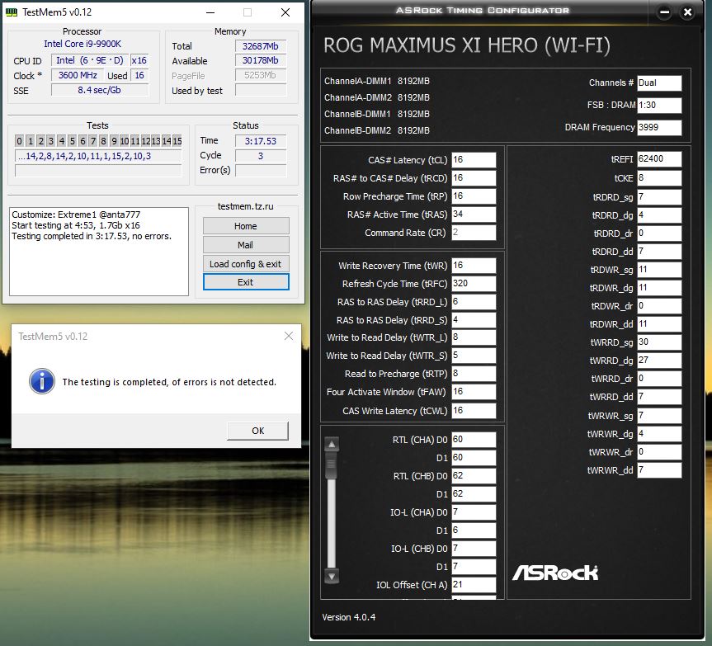Screen dimensions: 712x646
Task: Click the RTL (CHA) D0 field
Action: pos(474,440)
